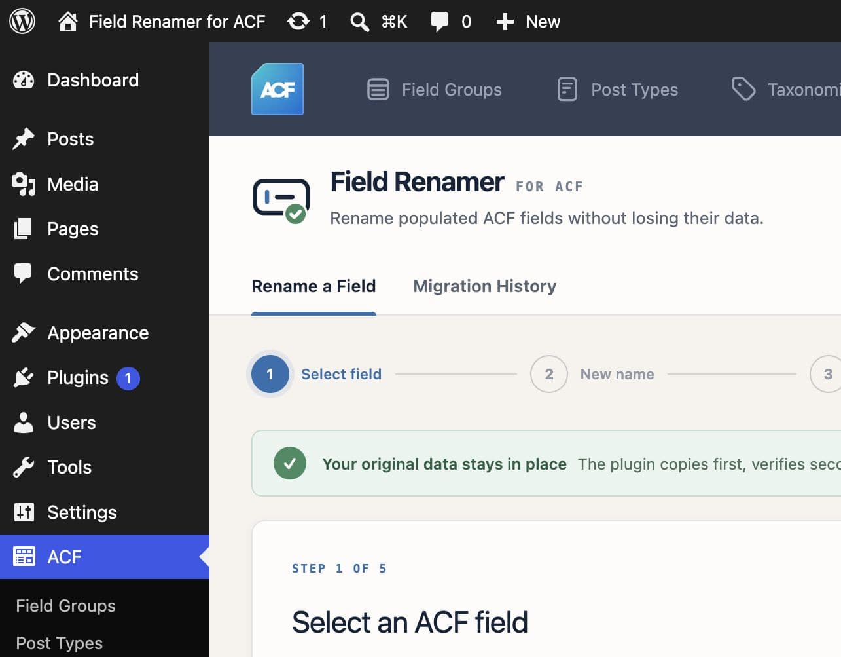Click the Settings sliders icon
This screenshot has width=841, height=657.
coord(24,512)
